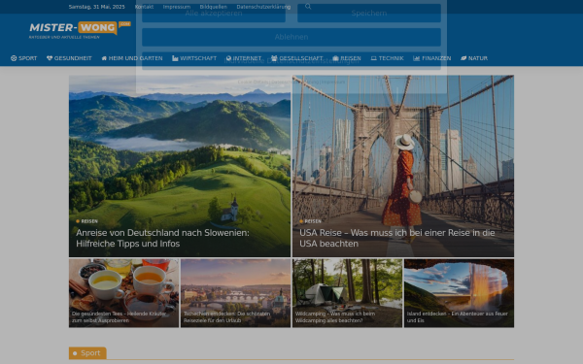Open the Gesellschaft menu item
Image resolution: width=583 pixels, height=364 pixels.
[296, 58]
